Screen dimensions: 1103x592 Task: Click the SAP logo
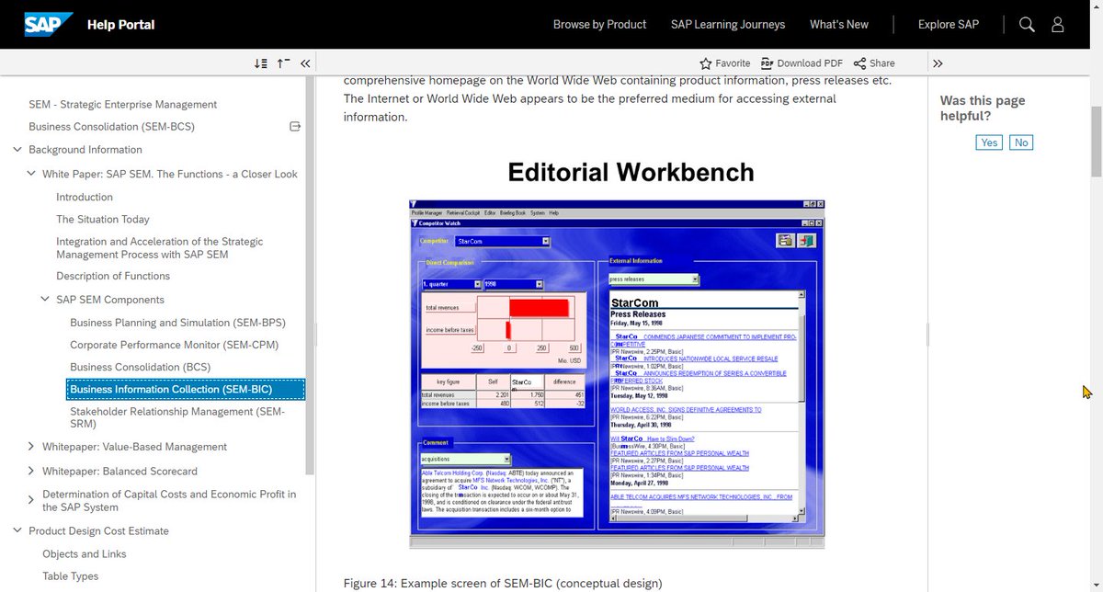(51, 24)
